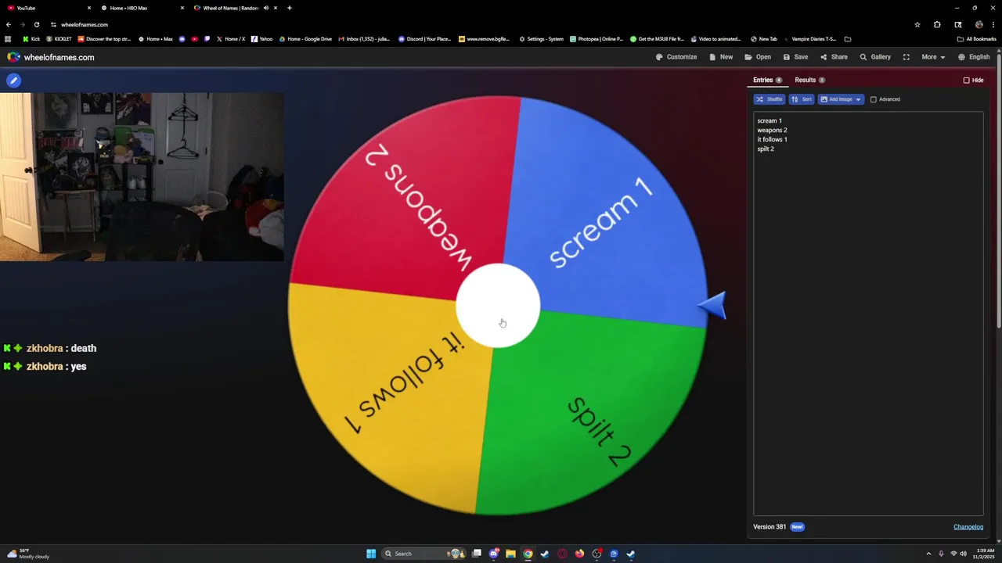Enable the Advanced checkbox
Screen dimensions: 1002x563
pos(874,99)
